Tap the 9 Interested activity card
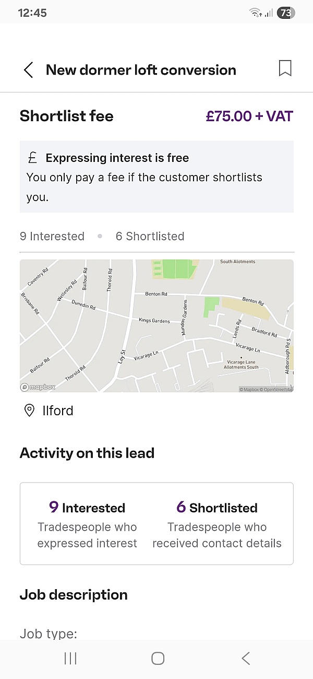Viewport: 313px width, 679px height. pos(87,524)
